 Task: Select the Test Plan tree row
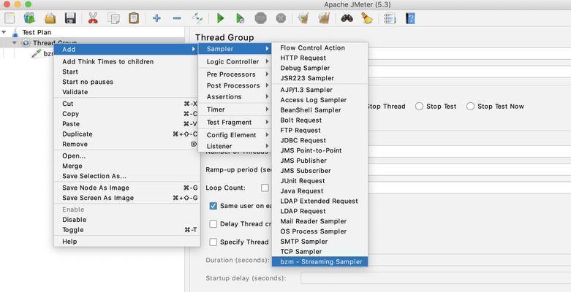(93, 32)
